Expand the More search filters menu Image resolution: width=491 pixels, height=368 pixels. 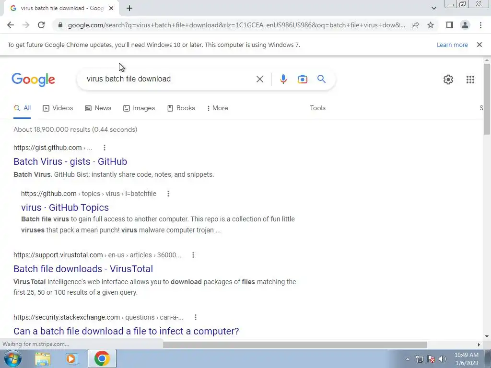pyautogui.click(x=217, y=108)
